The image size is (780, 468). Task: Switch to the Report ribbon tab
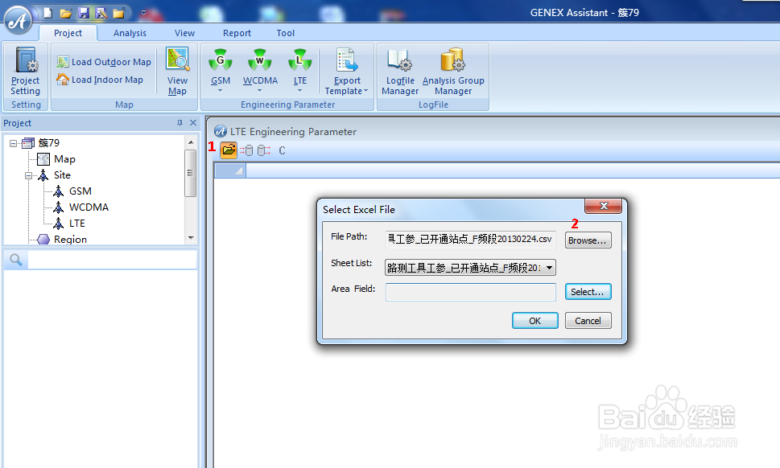coord(237,33)
